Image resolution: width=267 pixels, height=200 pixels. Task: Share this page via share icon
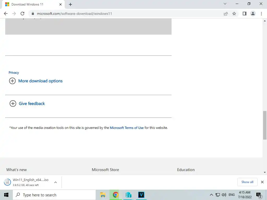(226, 14)
